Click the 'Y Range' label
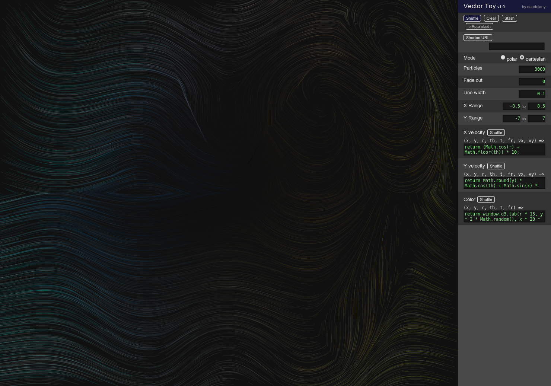The width and height of the screenshot is (551, 386). pyautogui.click(x=473, y=118)
